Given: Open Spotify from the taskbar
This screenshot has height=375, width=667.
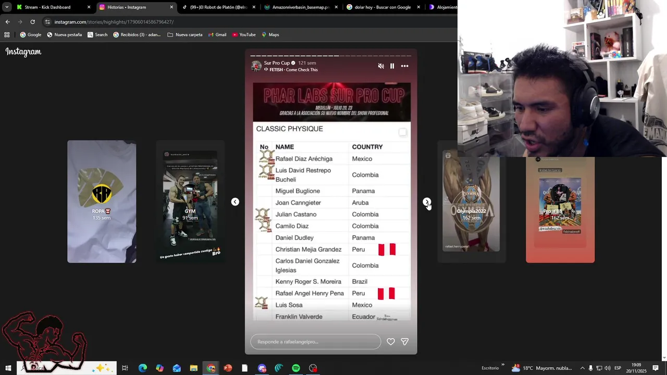Looking at the screenshot, I should coord(296,368).
